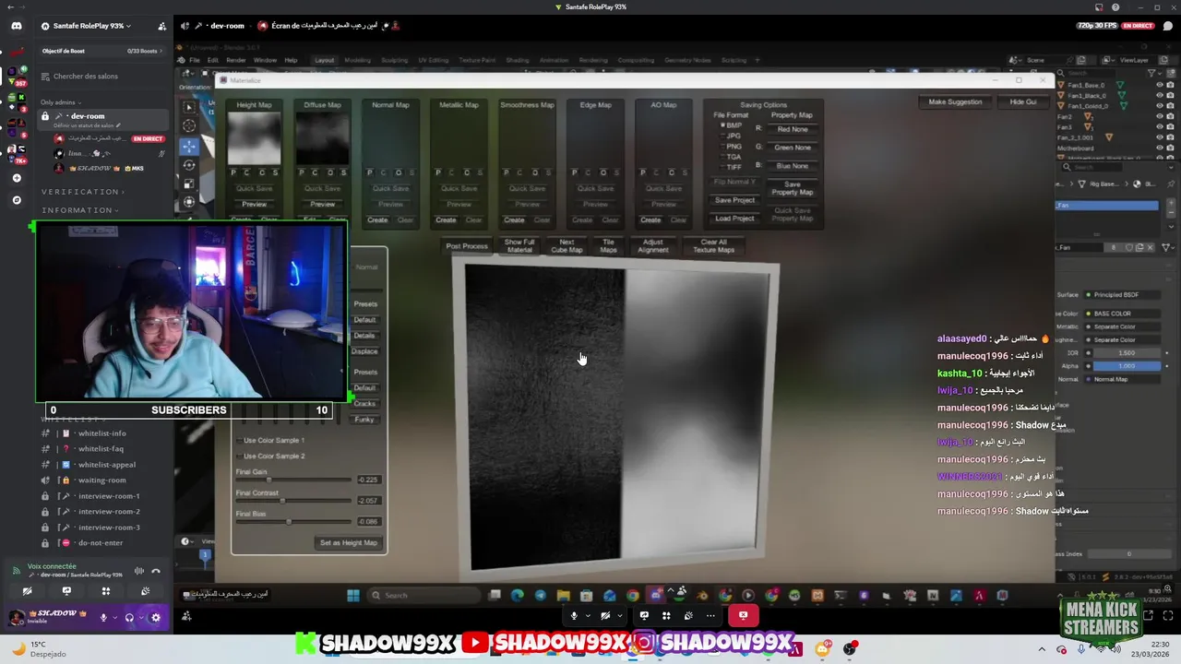Click the Hide Gui button
Viewport: 1181px width, 664px height.
(1023, 102)
